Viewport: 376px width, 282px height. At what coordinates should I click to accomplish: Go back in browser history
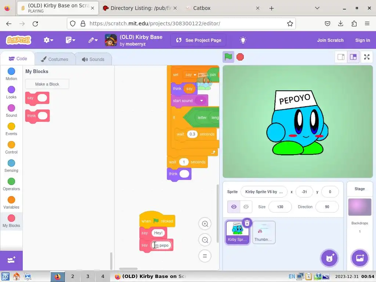pos(9,23)
